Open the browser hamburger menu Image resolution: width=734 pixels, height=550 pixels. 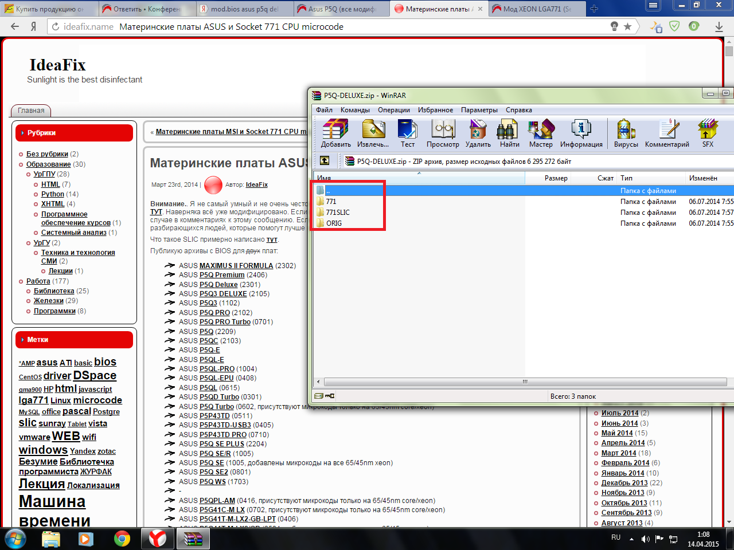point(653,5)
